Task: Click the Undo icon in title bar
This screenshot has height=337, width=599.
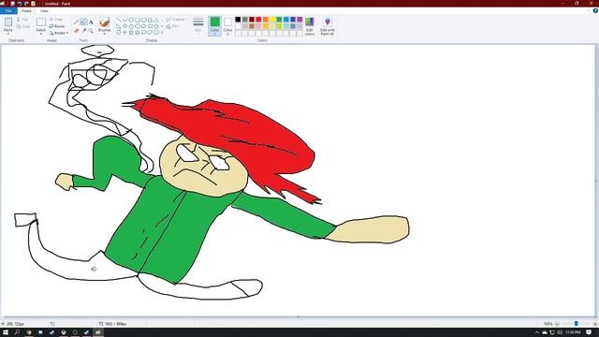Action: click(x=20, y=4)
